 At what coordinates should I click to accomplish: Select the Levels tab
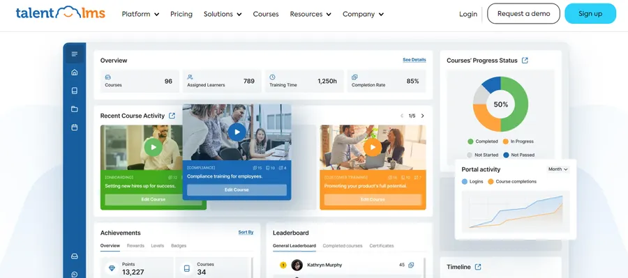tap(158, 245)
